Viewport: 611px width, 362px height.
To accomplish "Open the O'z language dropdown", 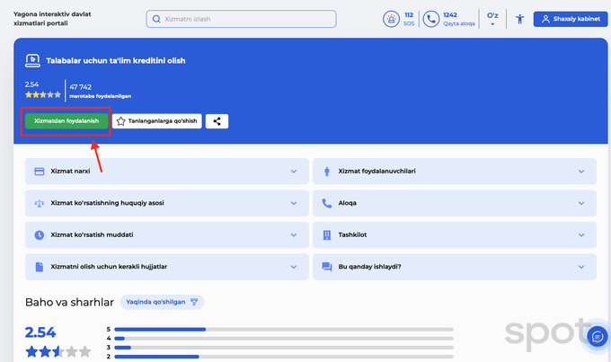I will pyautogui.click(x=492, y=19).
